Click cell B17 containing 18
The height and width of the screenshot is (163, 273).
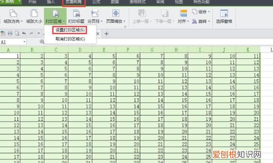pos(32,157)
